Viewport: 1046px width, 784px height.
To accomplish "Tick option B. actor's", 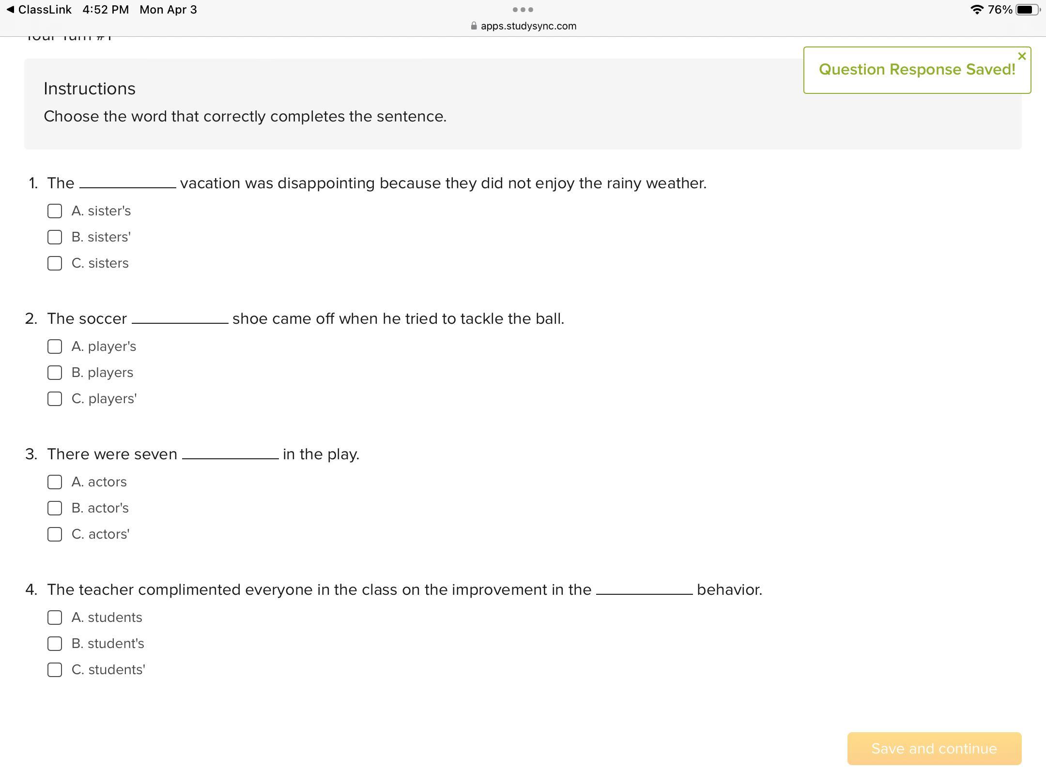I will tap(55, 508).
